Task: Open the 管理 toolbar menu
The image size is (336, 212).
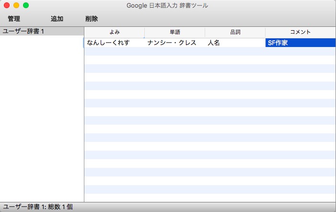Action: pyautogui.click(x=14, y=19)
